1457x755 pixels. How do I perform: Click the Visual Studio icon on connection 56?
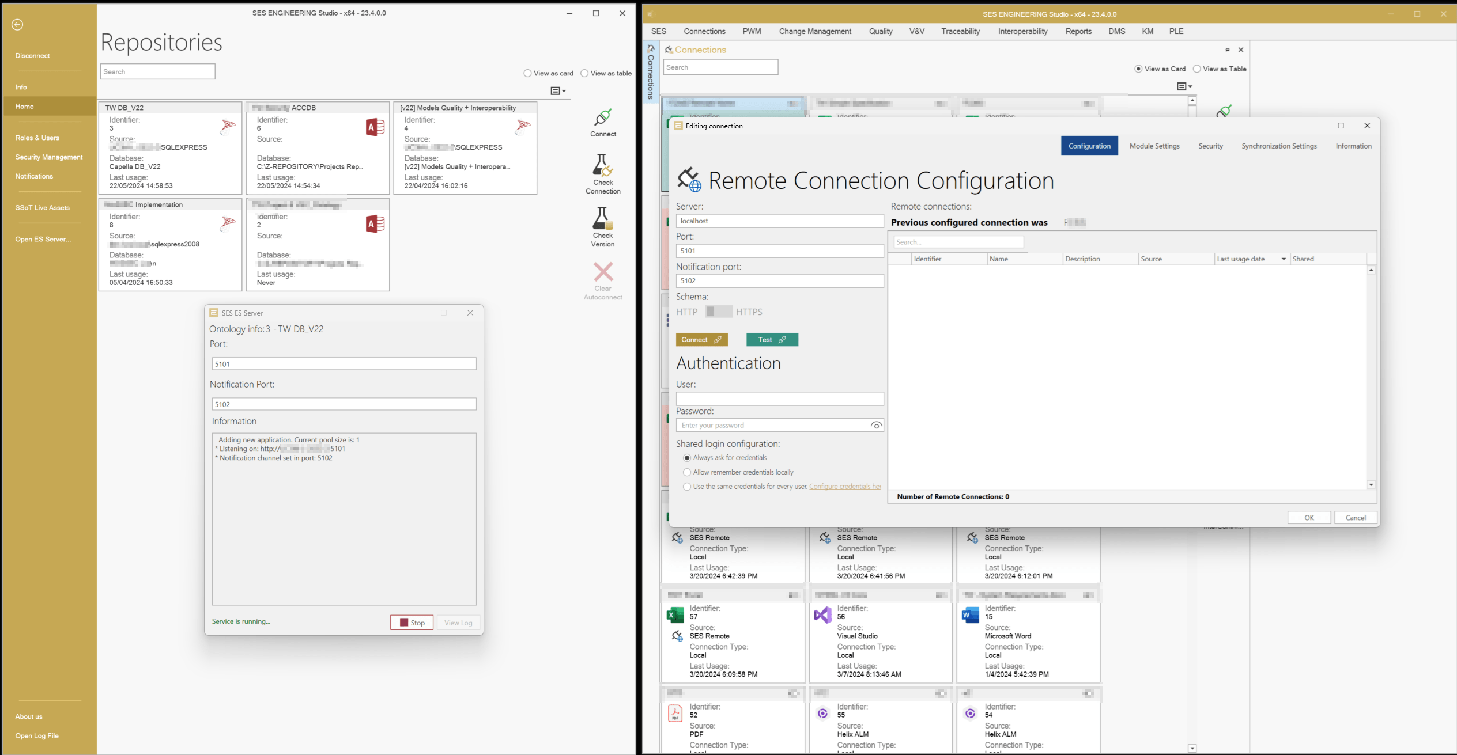[822, 615]
